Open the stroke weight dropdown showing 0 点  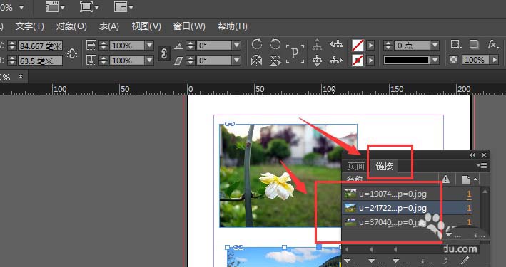[435, 46]
